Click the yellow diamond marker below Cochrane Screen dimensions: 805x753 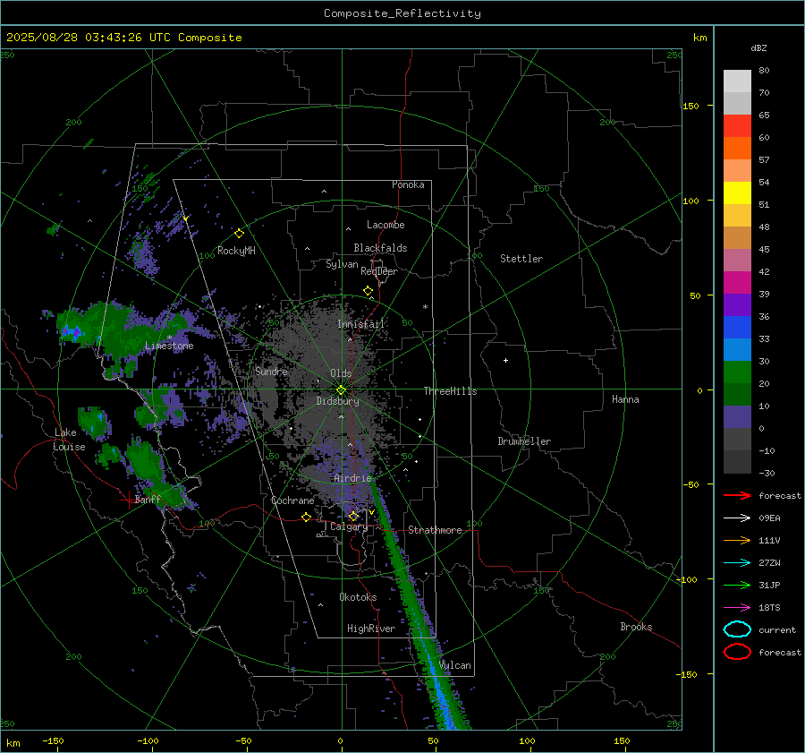(x=307, y=517)
